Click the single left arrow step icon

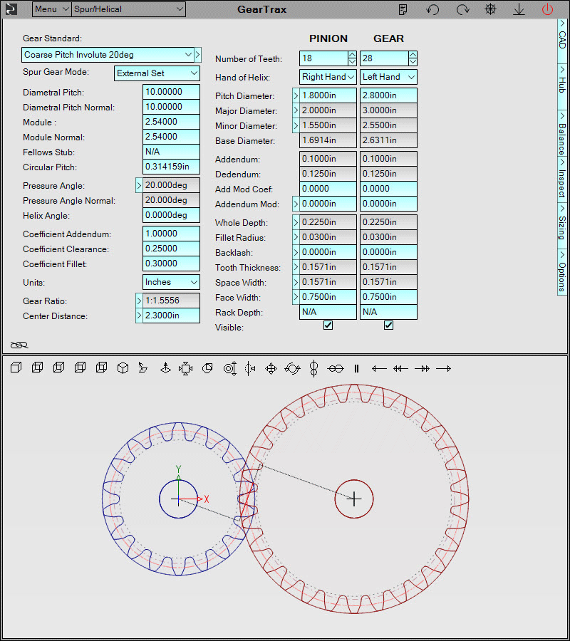379,369
